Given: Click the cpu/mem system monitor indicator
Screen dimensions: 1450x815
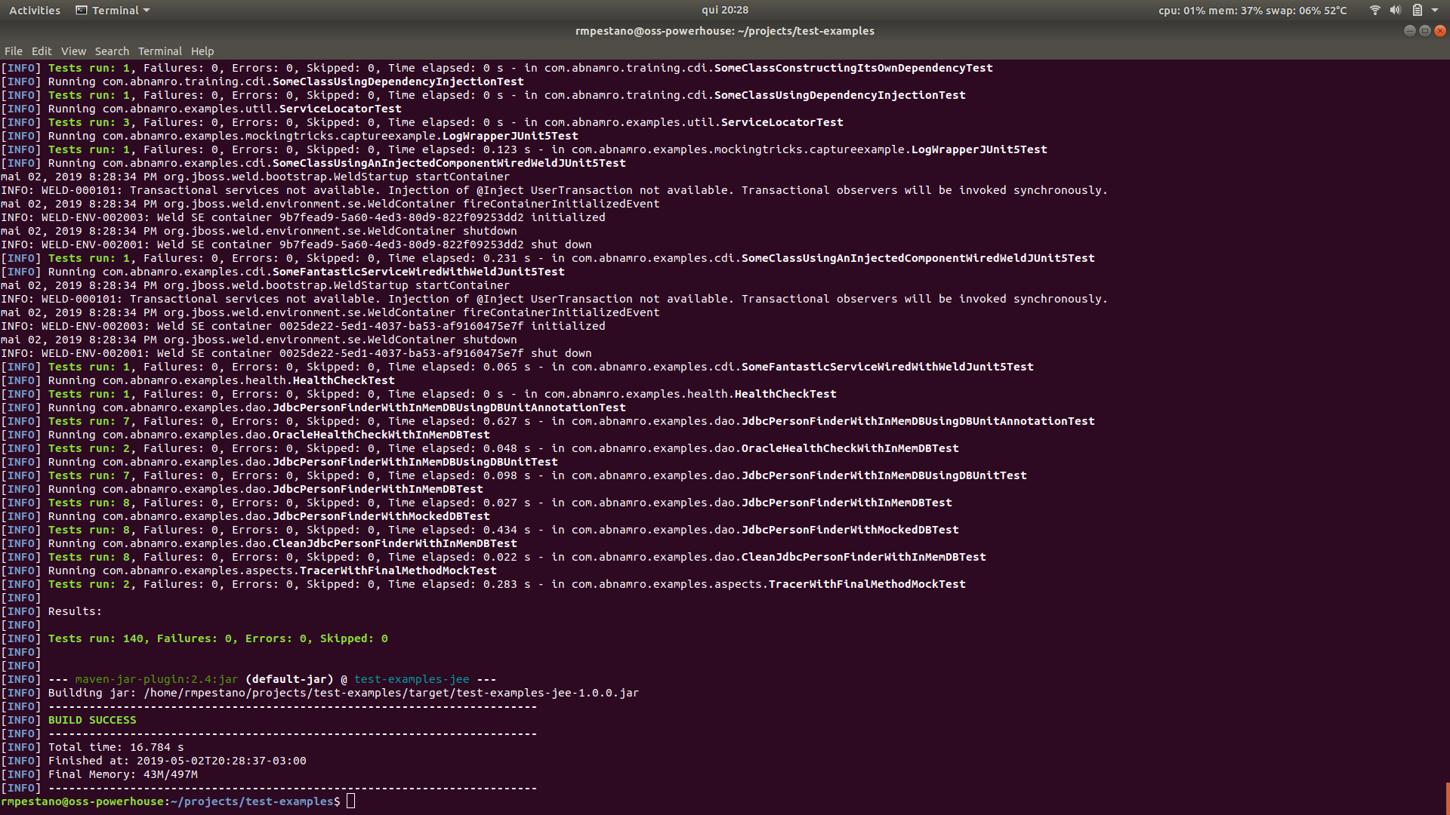Looking at the screenshot, I should (1251, 10).
